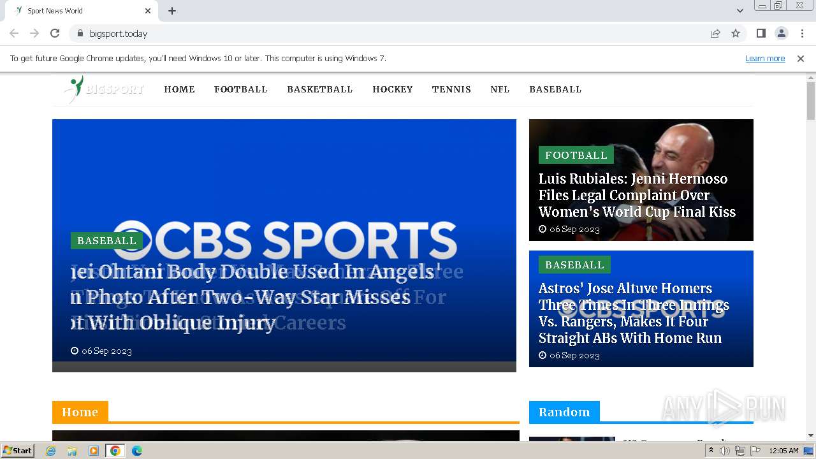Open the Learn more link
Image resolution: width=816 pixels, height=459 pixels.
click(x=765, y=58)
